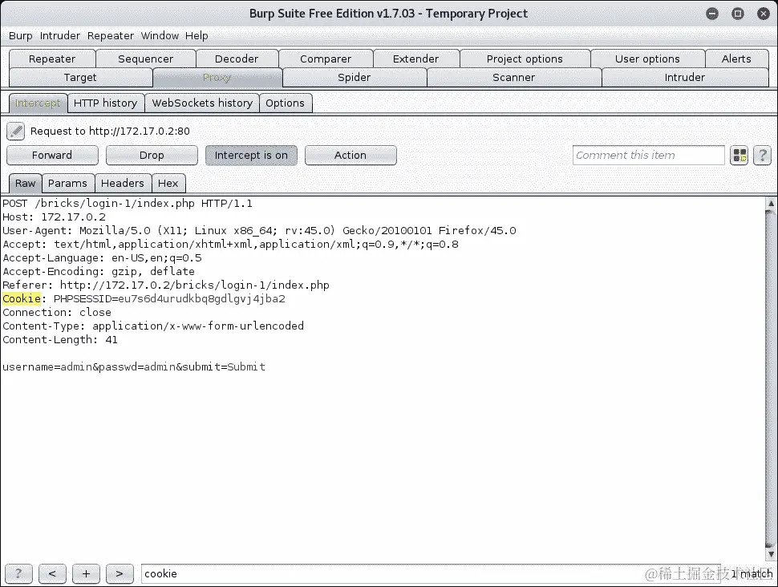The width and height of the screenshot is (778, 587).
Task: Click the help question-mark icon beside comment field
Action: (x=762, y=156)
